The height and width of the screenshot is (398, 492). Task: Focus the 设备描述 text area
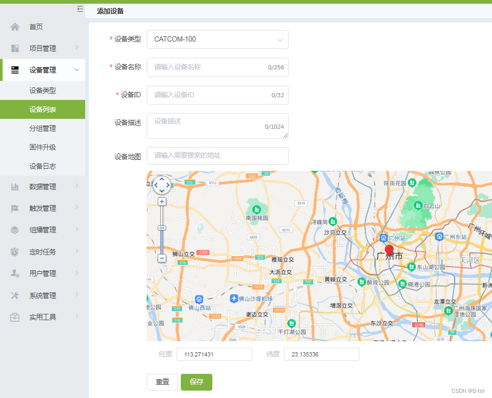tap(218, 126)
